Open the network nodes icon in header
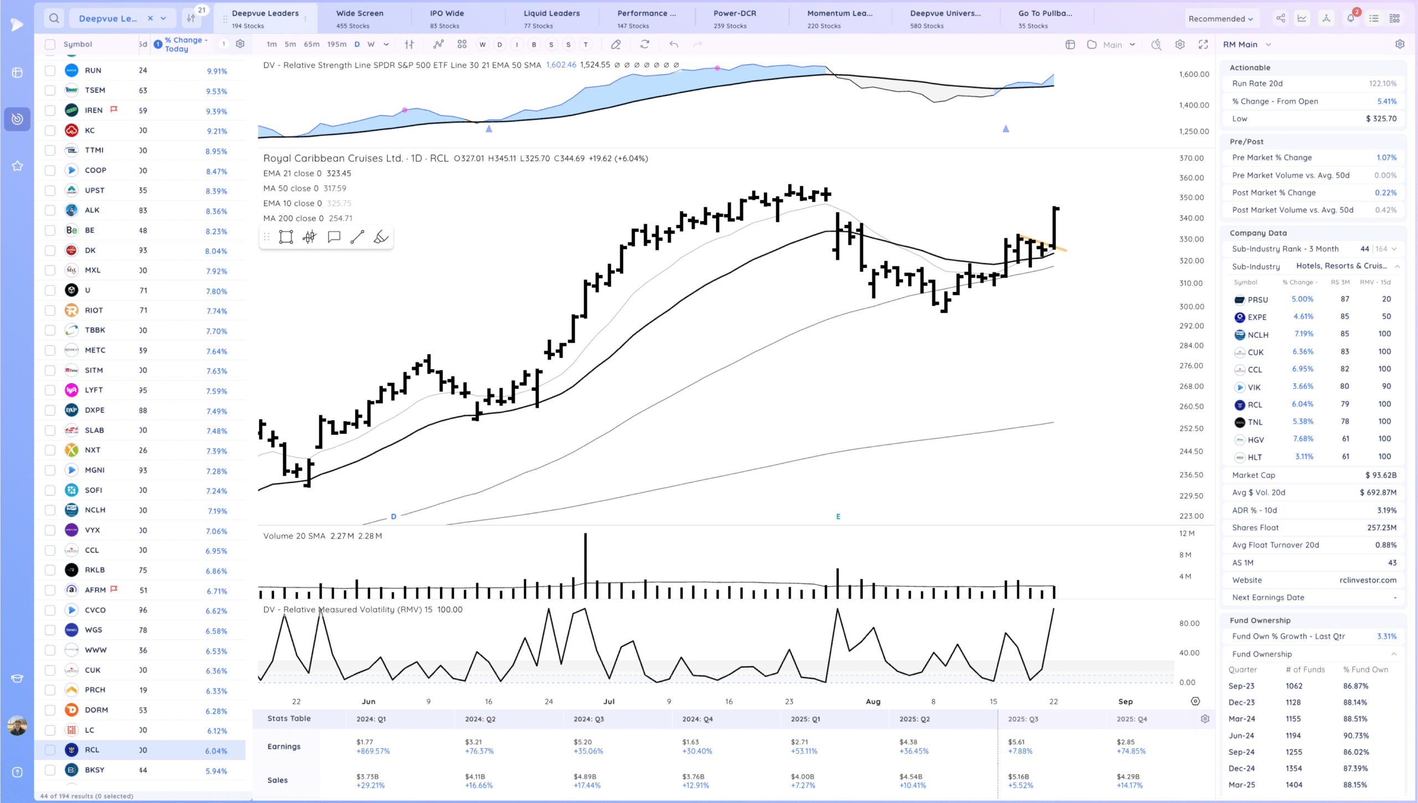The image size is (1418, 803). pos(1326,18)
